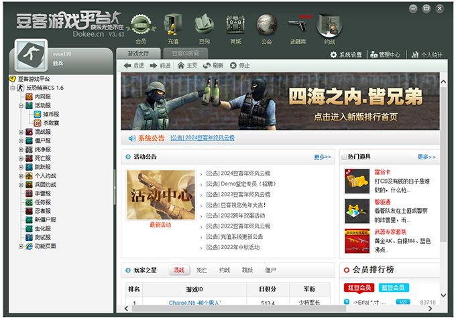Click the vertical scrollbar down arrow
Screen dimensions: 456x318
(x=443, y=295)
